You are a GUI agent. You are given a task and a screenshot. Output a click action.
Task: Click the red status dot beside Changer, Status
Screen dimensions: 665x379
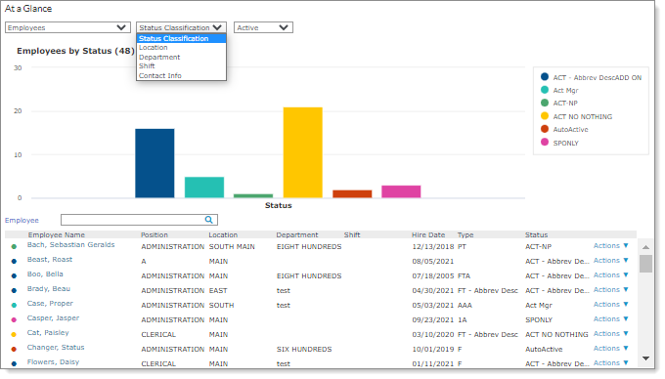14,350
